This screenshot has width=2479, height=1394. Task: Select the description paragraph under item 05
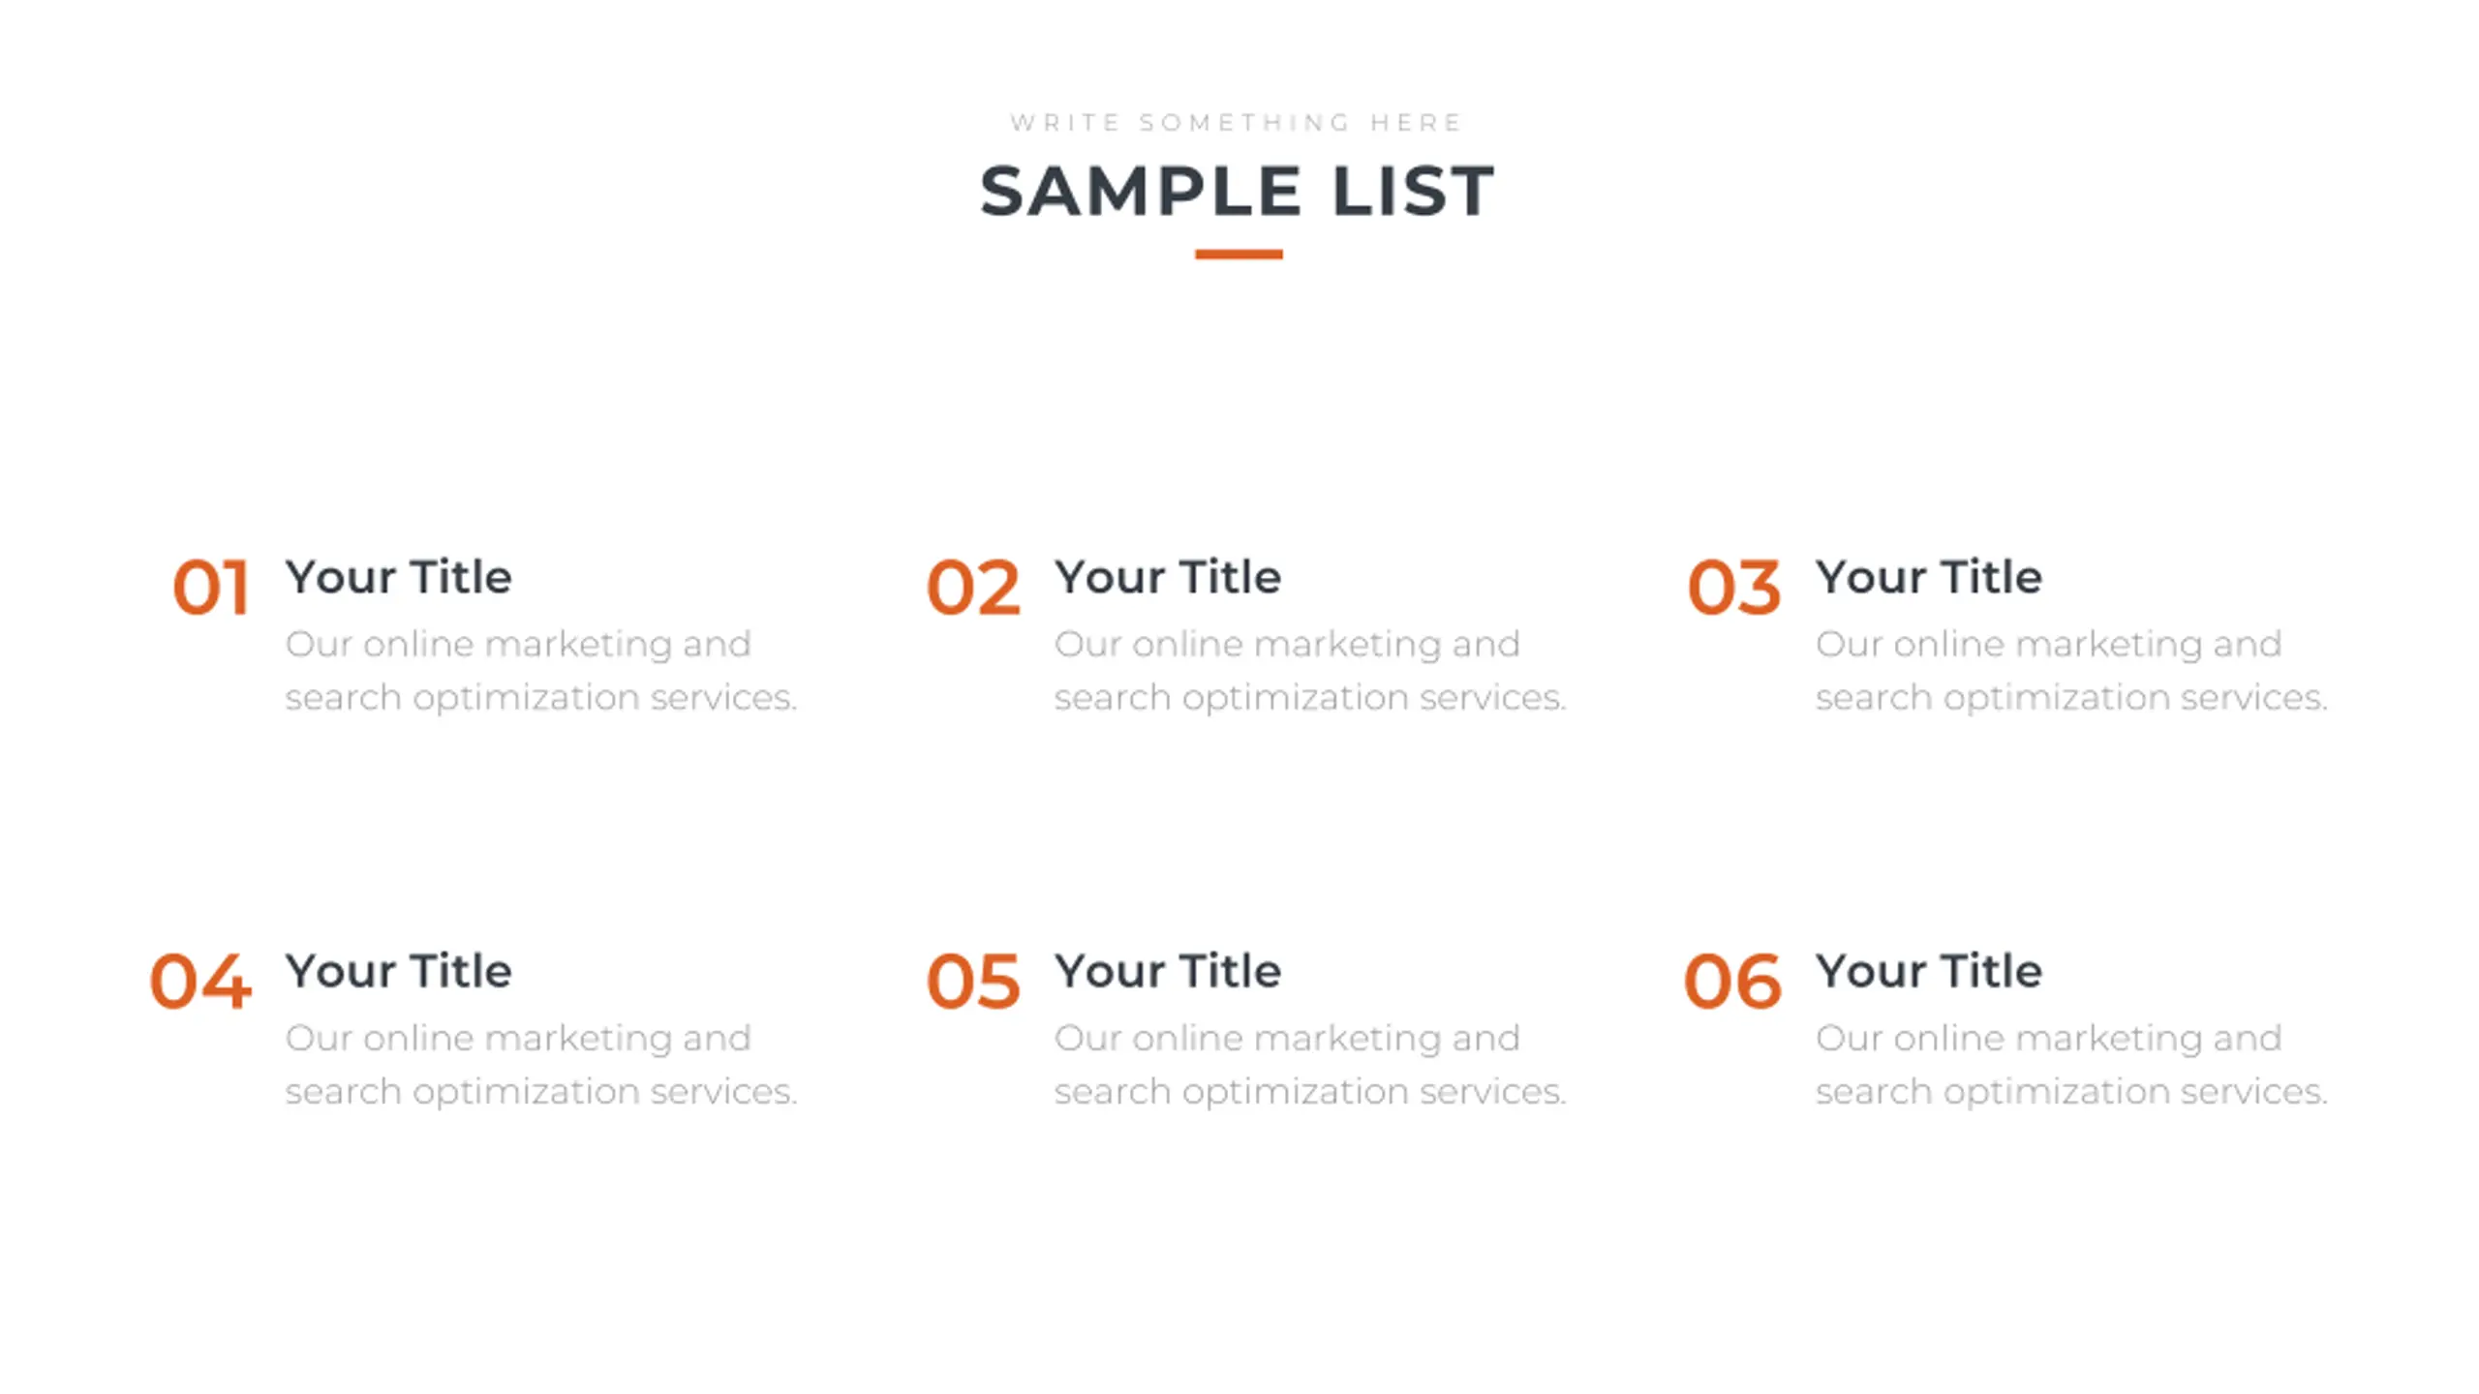click(x=1309, y=1065)
